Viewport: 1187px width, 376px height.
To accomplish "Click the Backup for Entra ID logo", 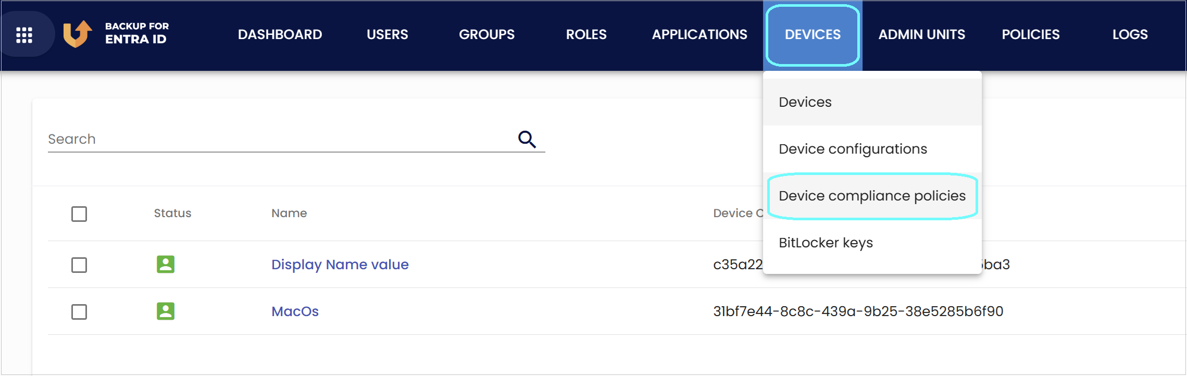I will (x=116, y=34).
